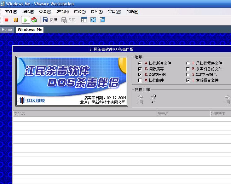Toggle K.清除病毒 checkbox

(x=140, y=69)
